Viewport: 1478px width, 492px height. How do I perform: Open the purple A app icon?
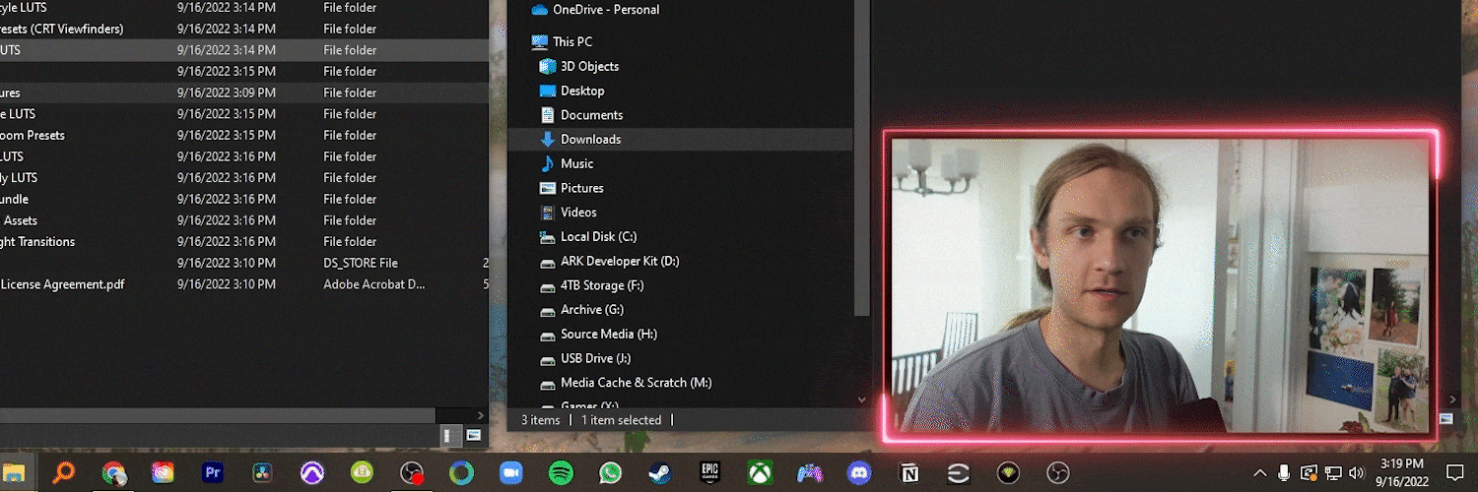click(312, 473)
